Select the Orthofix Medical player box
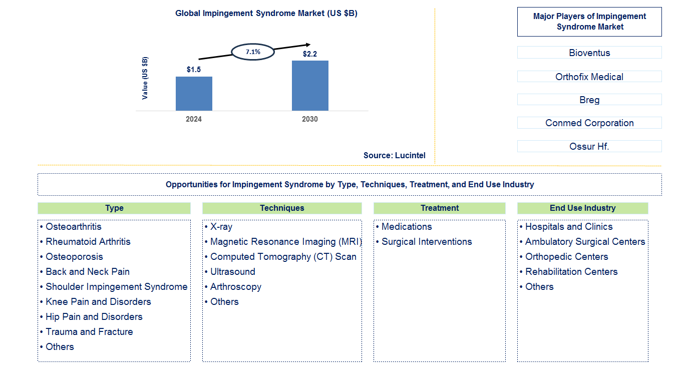 coord(589,77)
